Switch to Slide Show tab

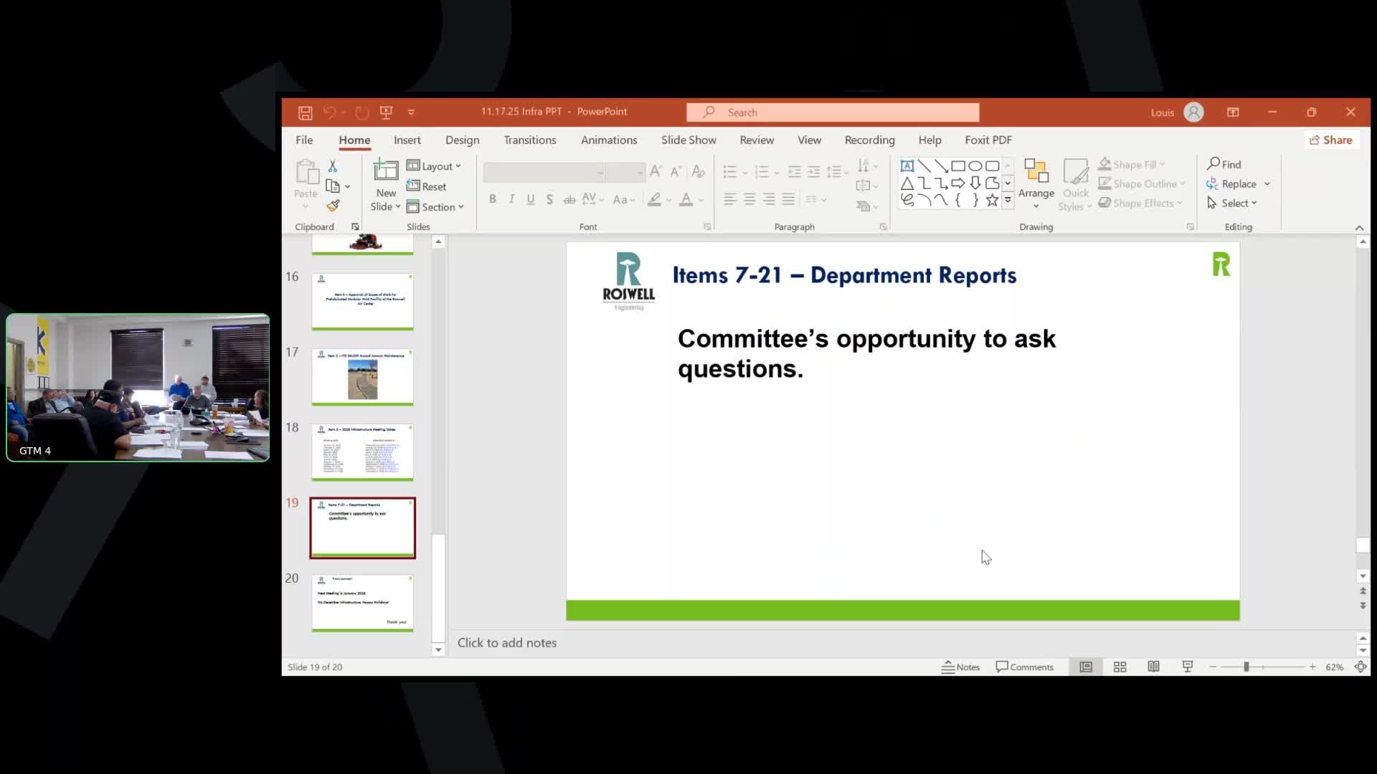[x=688, y=140]
